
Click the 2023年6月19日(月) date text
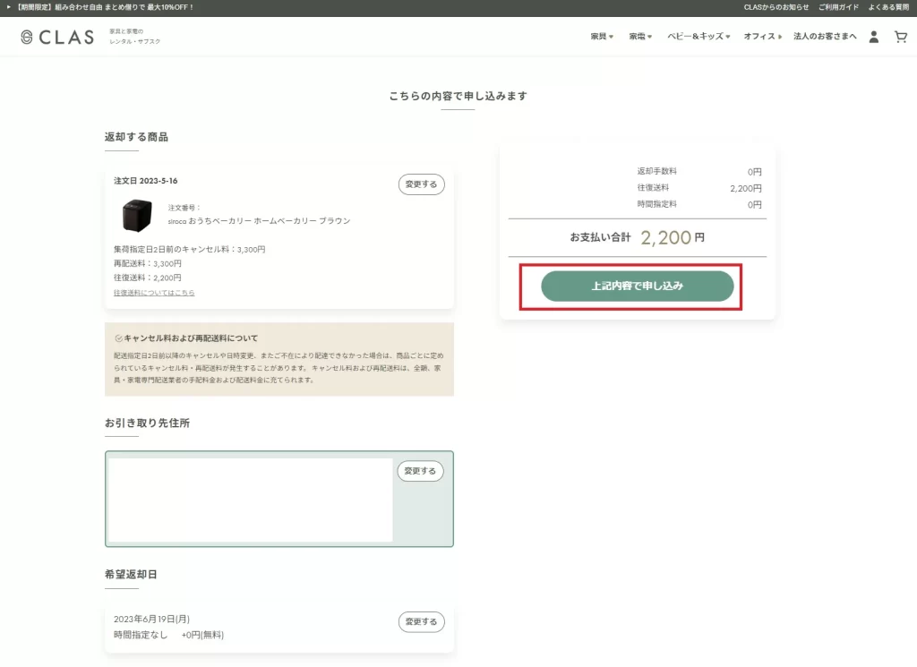pyautogui.click(x=151, y=619)
